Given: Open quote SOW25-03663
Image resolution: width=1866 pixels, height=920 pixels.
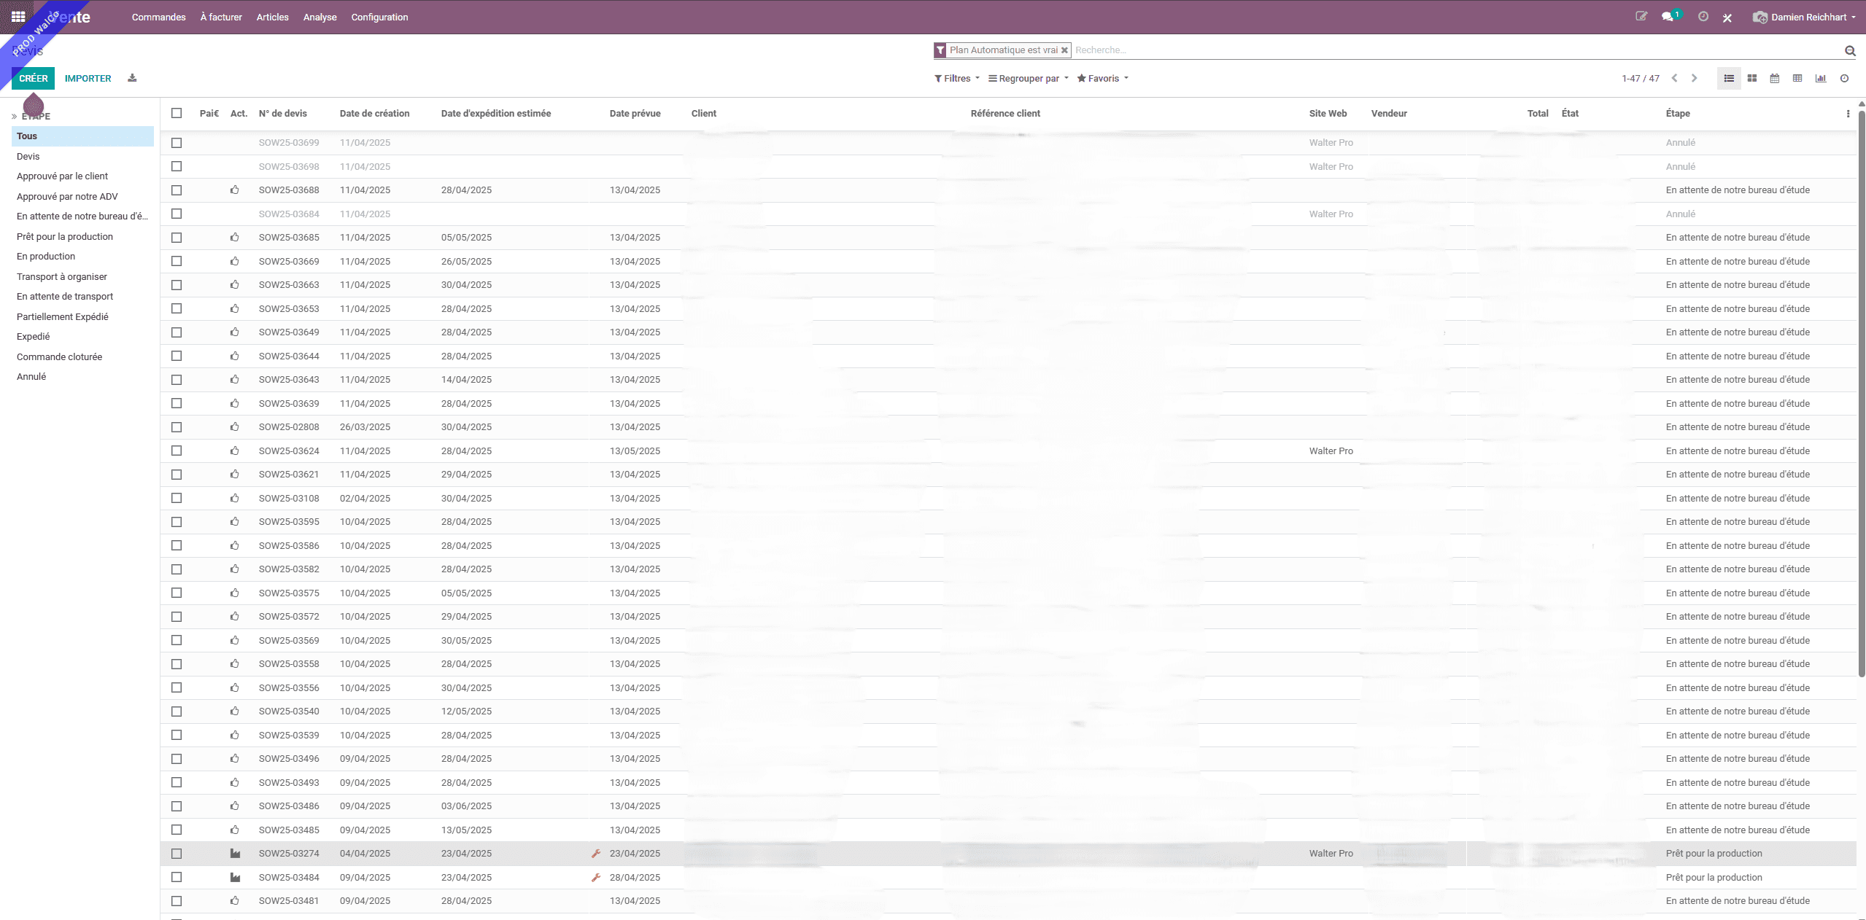Looking at the screenshot, I should tap(289, 285).
